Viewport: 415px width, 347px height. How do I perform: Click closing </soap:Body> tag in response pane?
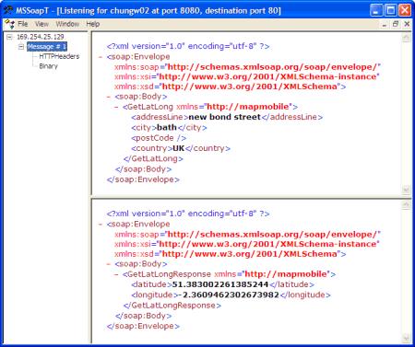tap(143, 316)
